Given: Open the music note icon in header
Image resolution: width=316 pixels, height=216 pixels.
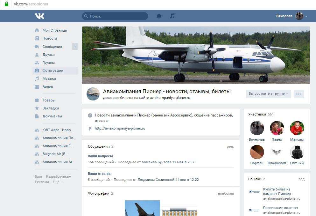Looking at the screenshot, I should (x=172, y=16).
